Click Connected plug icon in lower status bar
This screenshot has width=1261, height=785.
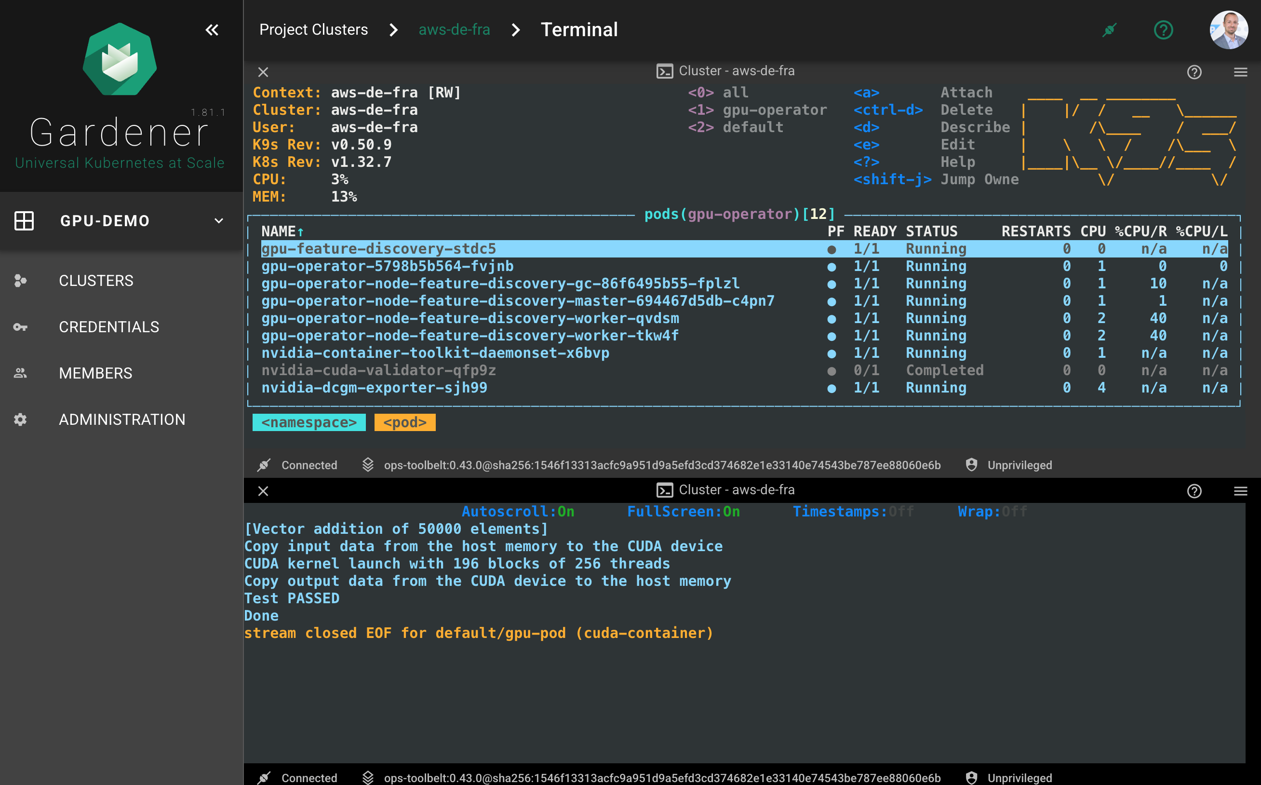coord(264,778)
